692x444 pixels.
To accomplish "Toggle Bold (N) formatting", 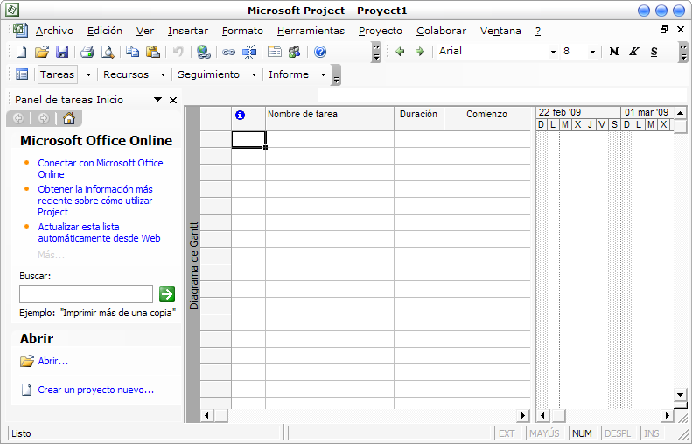I will [x=614, y=52].
